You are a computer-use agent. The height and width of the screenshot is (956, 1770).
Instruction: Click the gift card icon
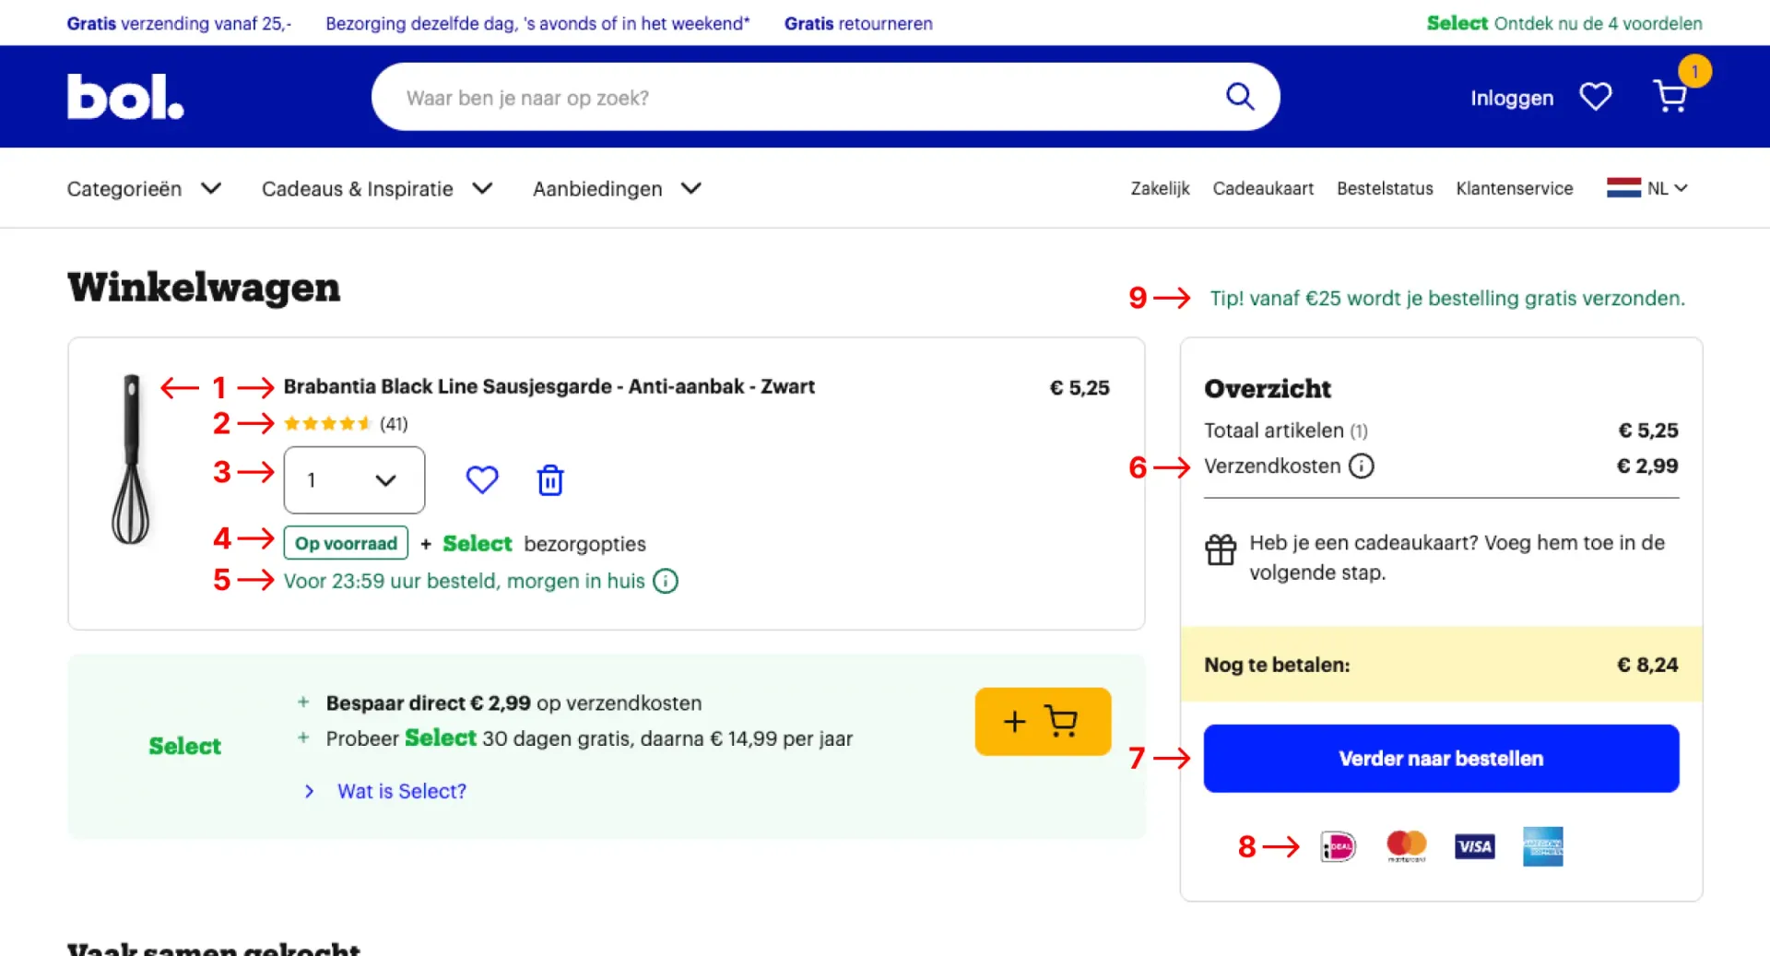coord(1221,550)
